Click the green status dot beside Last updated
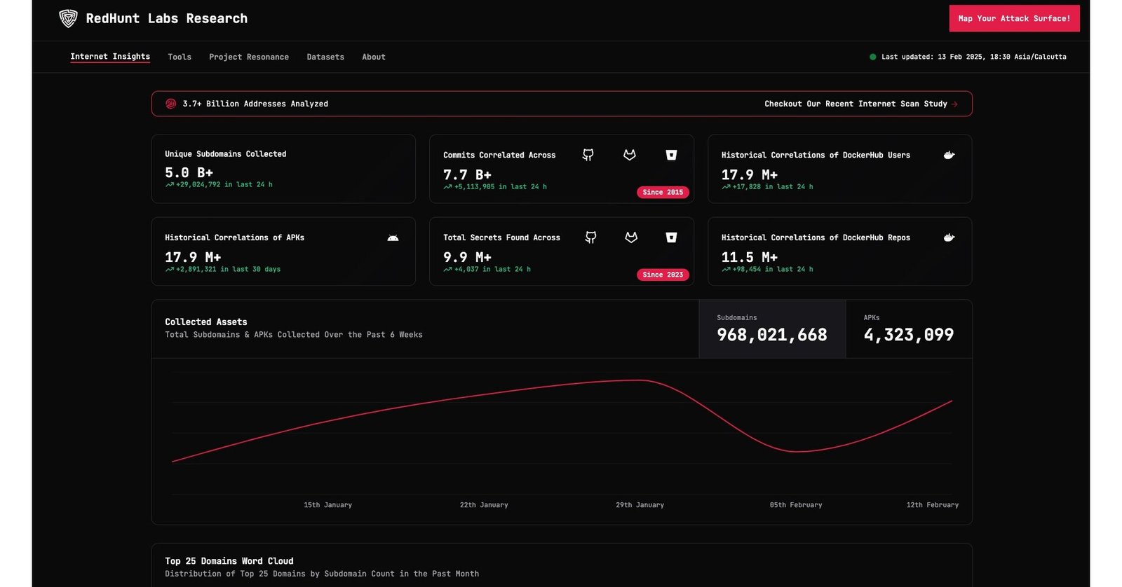Image resolution: width=1122 pixels, height=587 pixels. pos(872,57)
